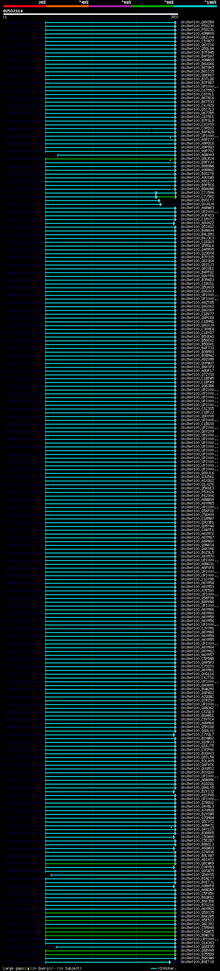Select label UniRef100_B4FN28
Image resolution: width=220 pixels, height=971 pixels.
197,132
